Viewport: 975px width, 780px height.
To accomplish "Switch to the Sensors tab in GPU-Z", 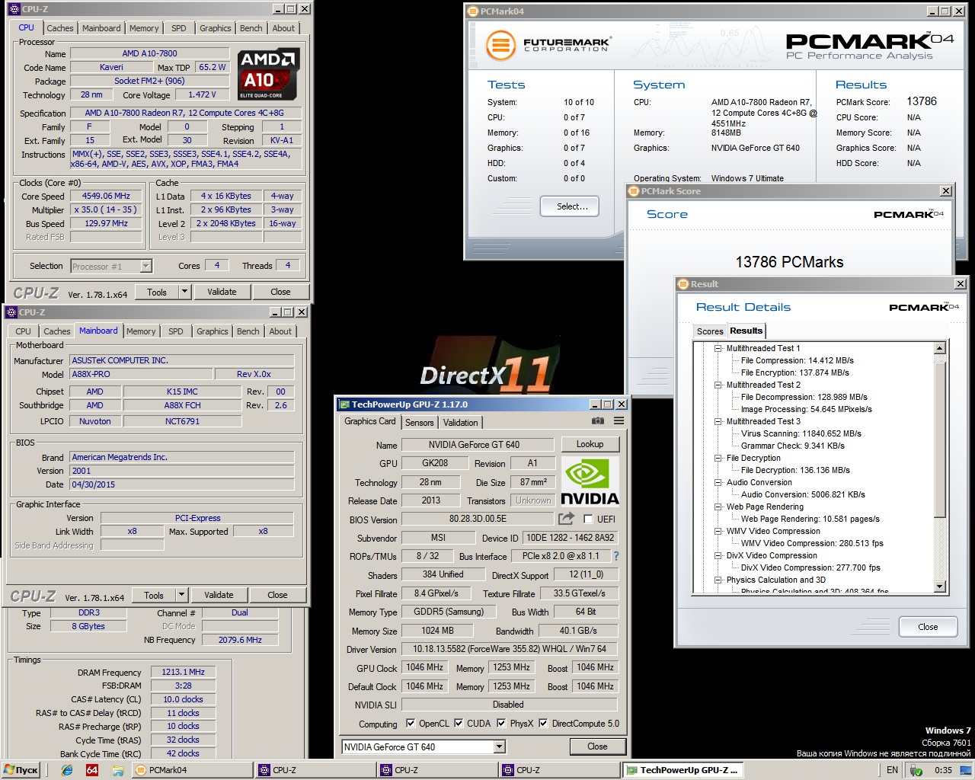I will click(420, 422).
